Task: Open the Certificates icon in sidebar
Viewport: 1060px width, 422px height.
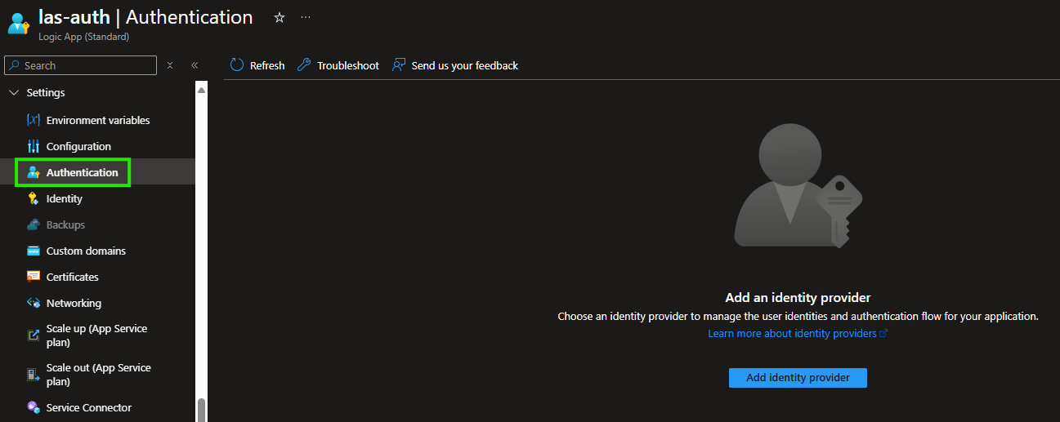Action: click(33, 277)
